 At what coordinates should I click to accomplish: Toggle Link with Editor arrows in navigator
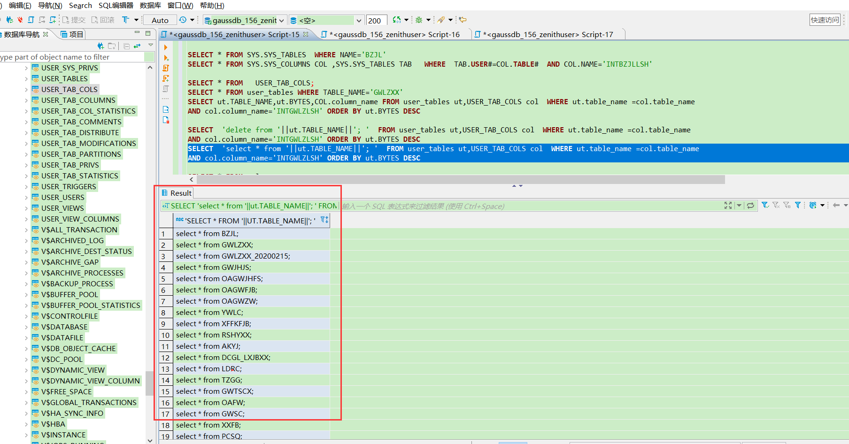pos(137,46)
